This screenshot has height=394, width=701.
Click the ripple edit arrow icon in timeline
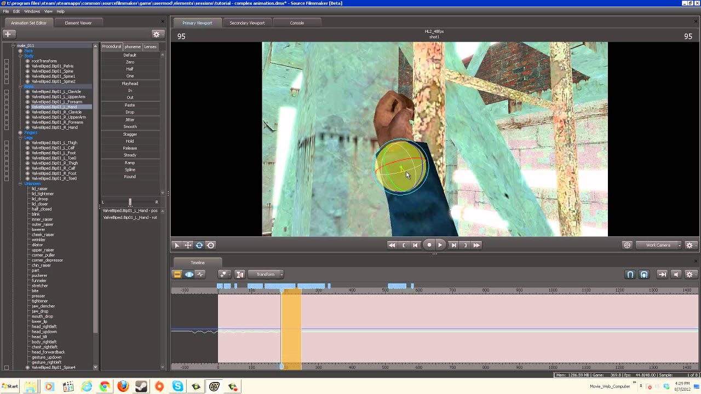(662, 274)
